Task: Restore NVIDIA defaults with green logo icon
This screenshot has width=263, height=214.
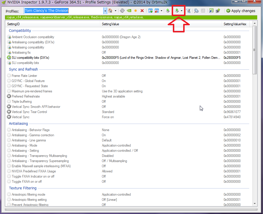Action: tap(129, 11)
